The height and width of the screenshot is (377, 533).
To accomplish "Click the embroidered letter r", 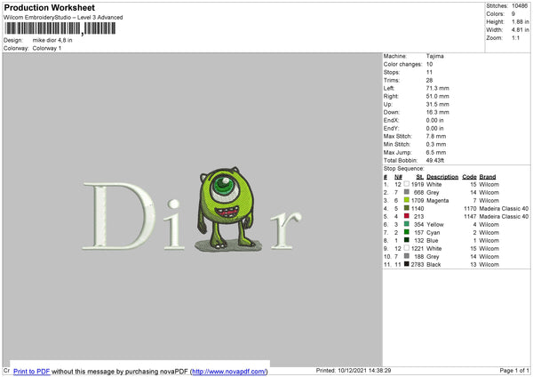I will 285,229.
